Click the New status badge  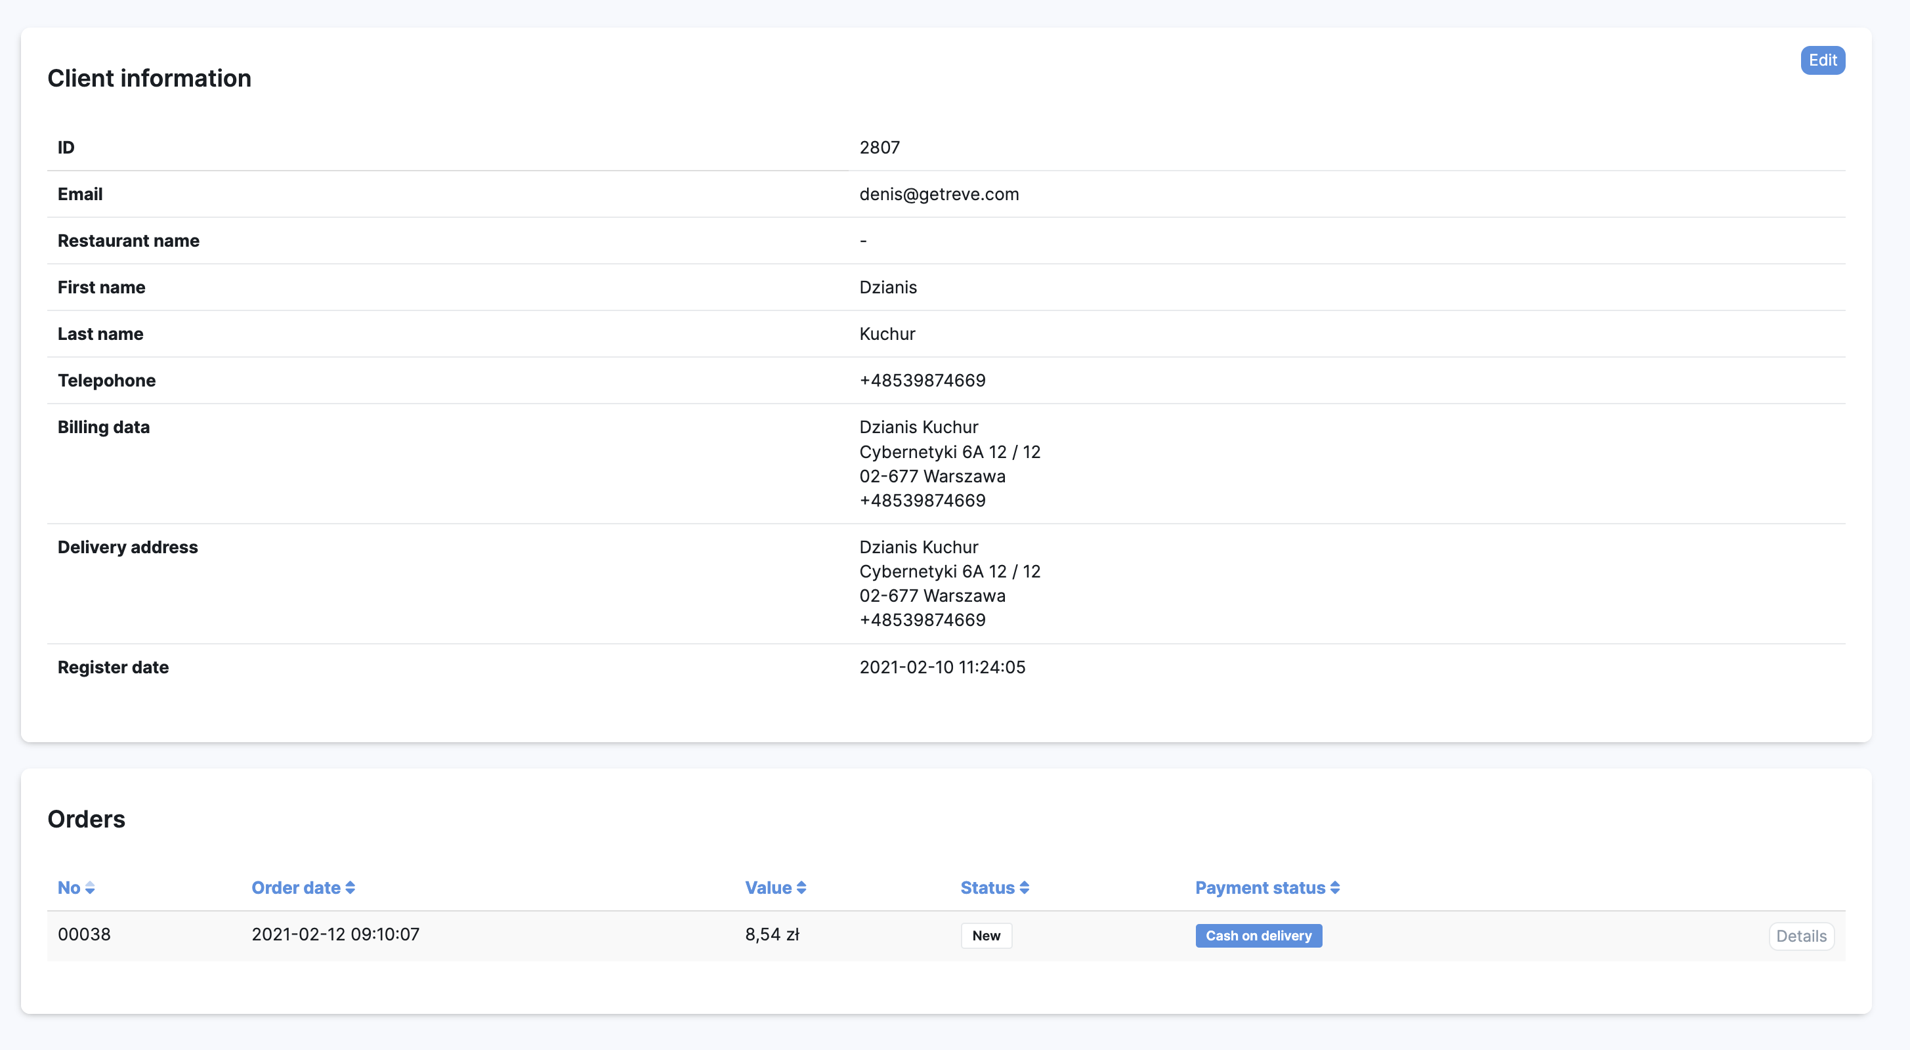[x=986, y=936]
